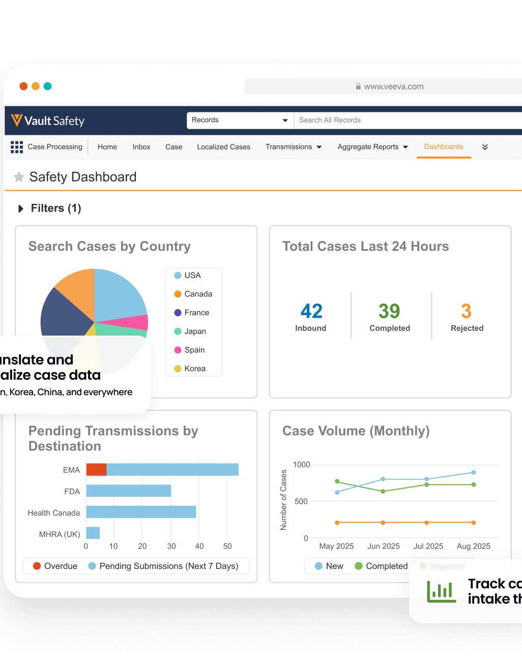This screenshot has width=522, height=661.
Task: Click the green bar chart icon
Action: pos(441,591)
